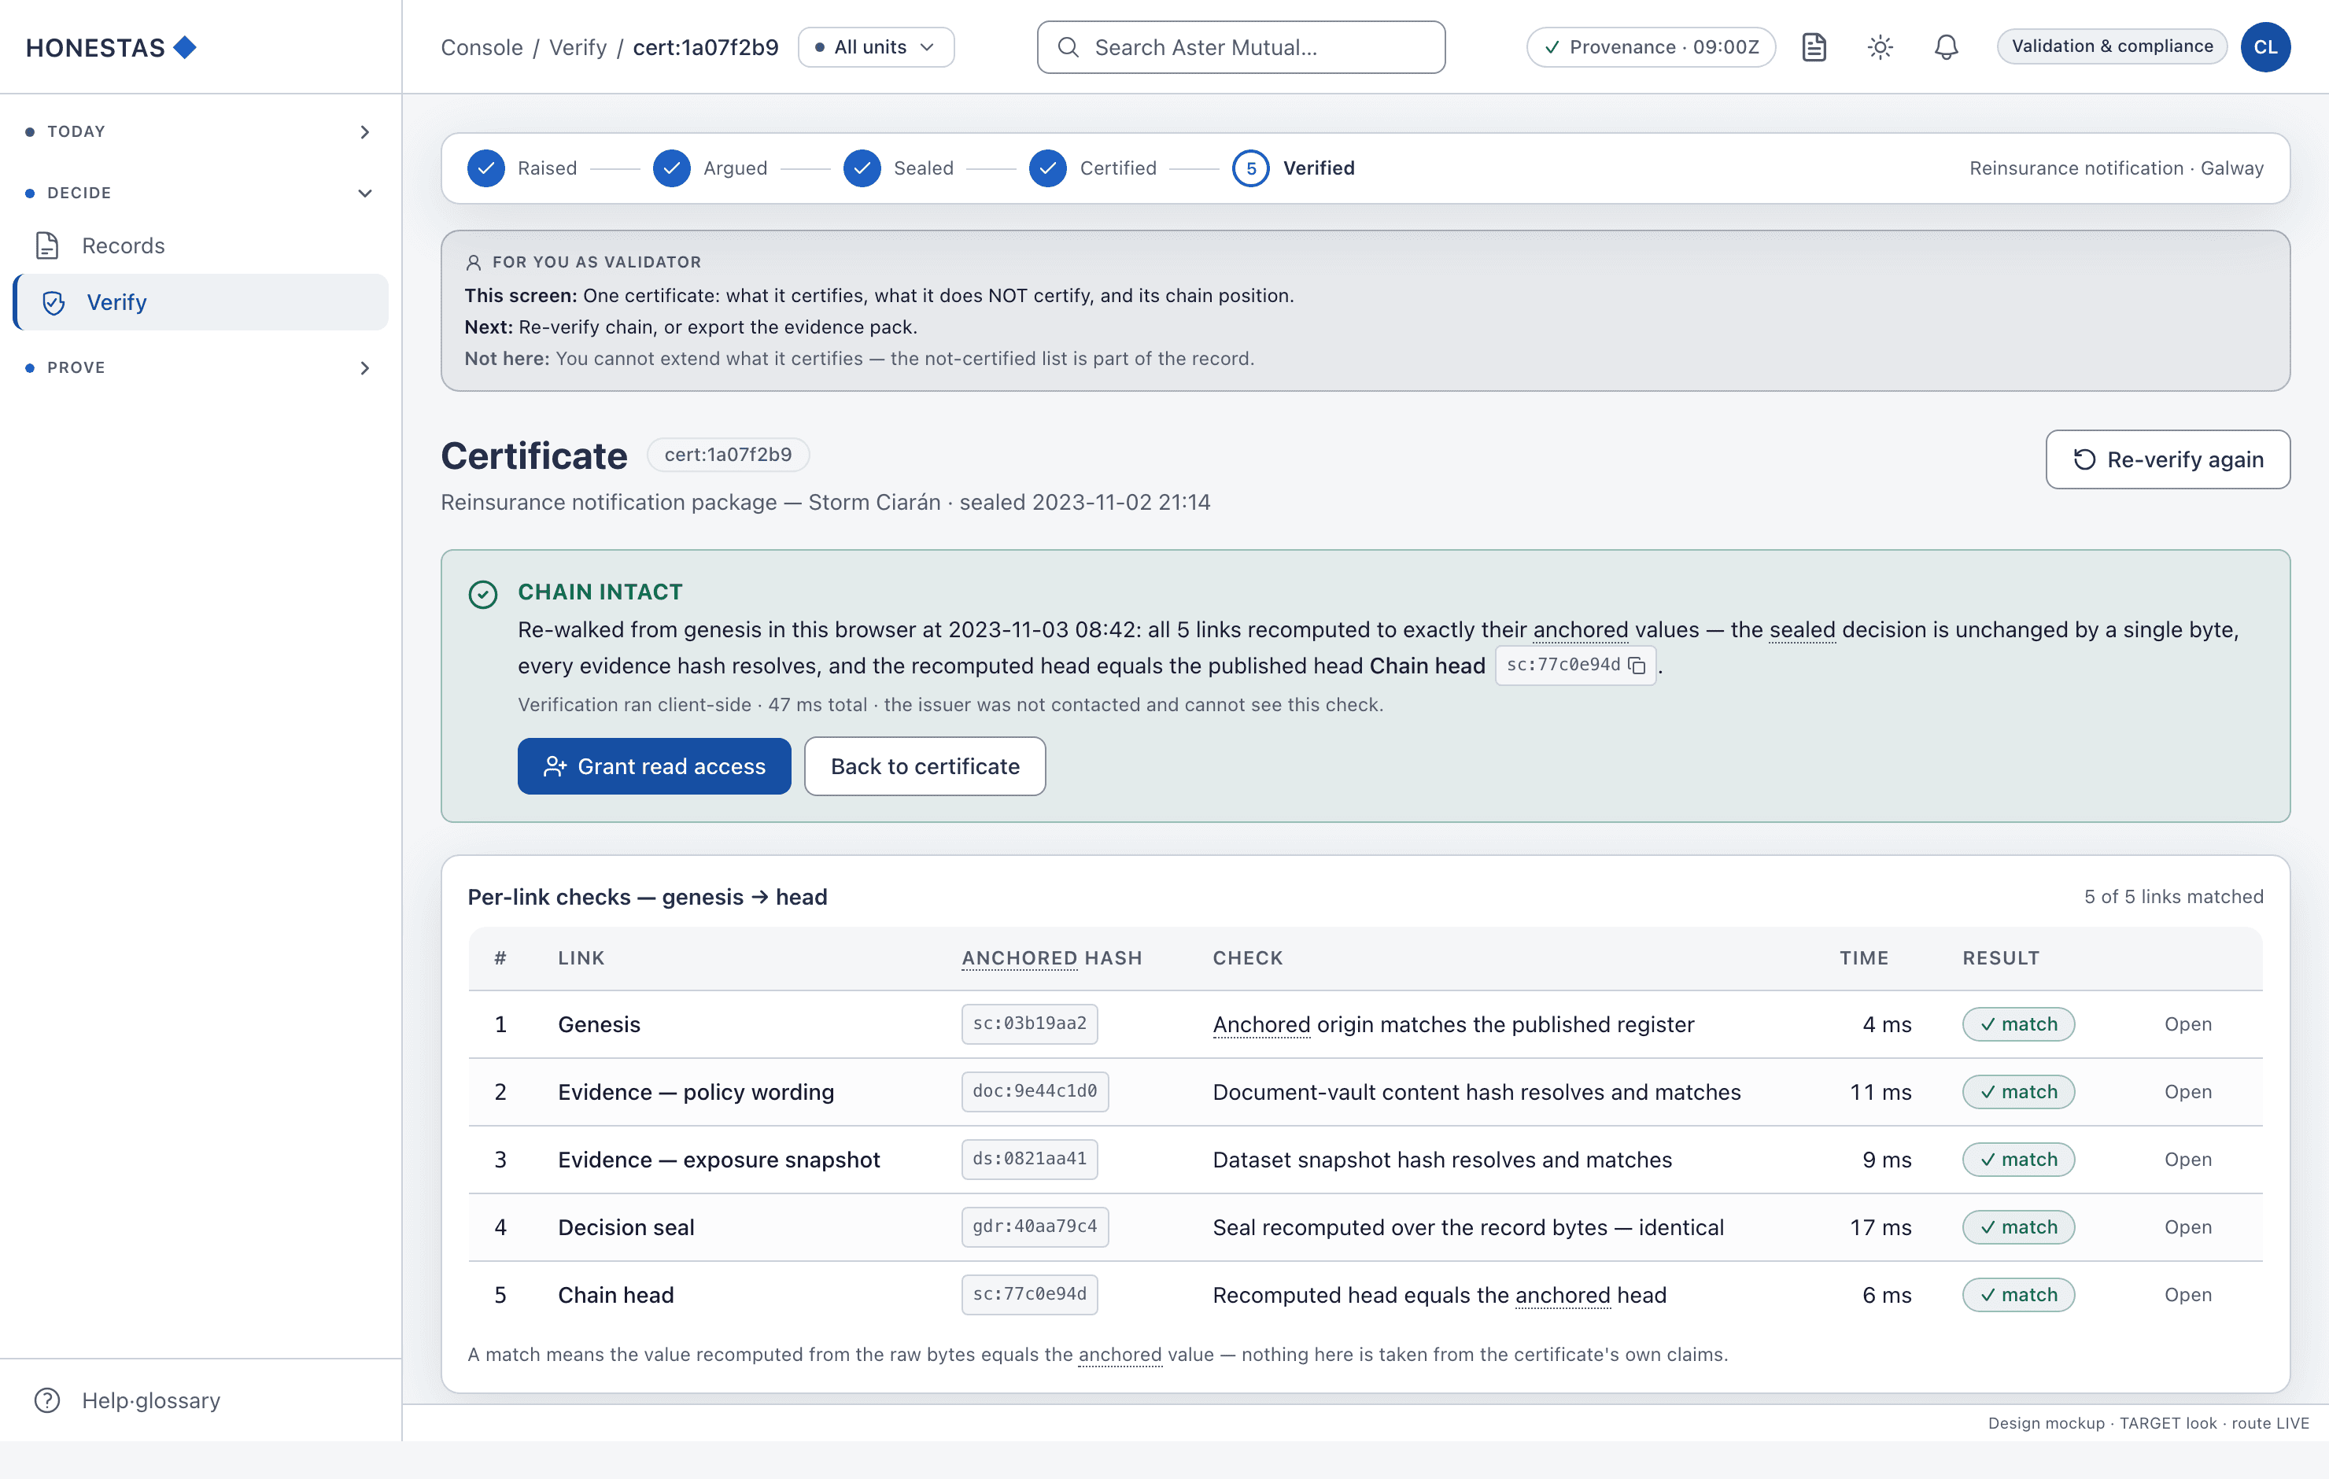Viewport: 2329px width, 1479px height.
Task: Click the TIME column header
Action: 1863,957
